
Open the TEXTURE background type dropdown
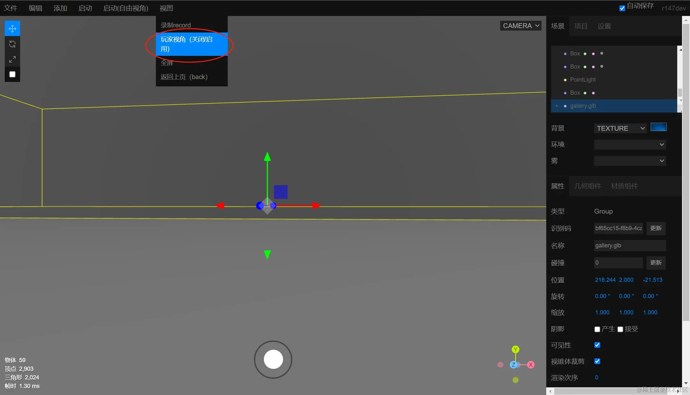[x=620, y=128]
